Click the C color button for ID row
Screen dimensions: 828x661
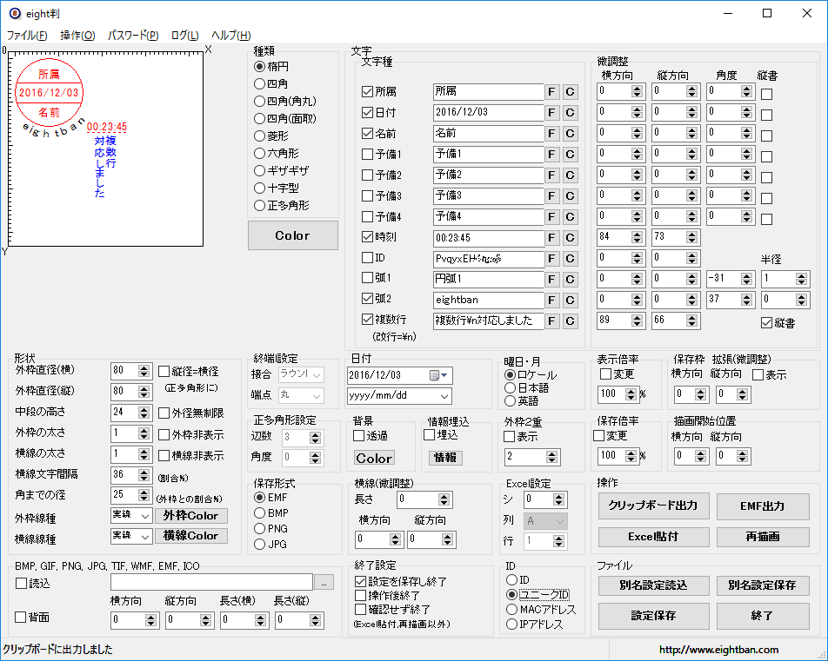pyautogui.click(x=570, y=259)
